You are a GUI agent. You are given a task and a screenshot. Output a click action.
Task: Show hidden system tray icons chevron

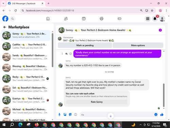pos(140,125)
